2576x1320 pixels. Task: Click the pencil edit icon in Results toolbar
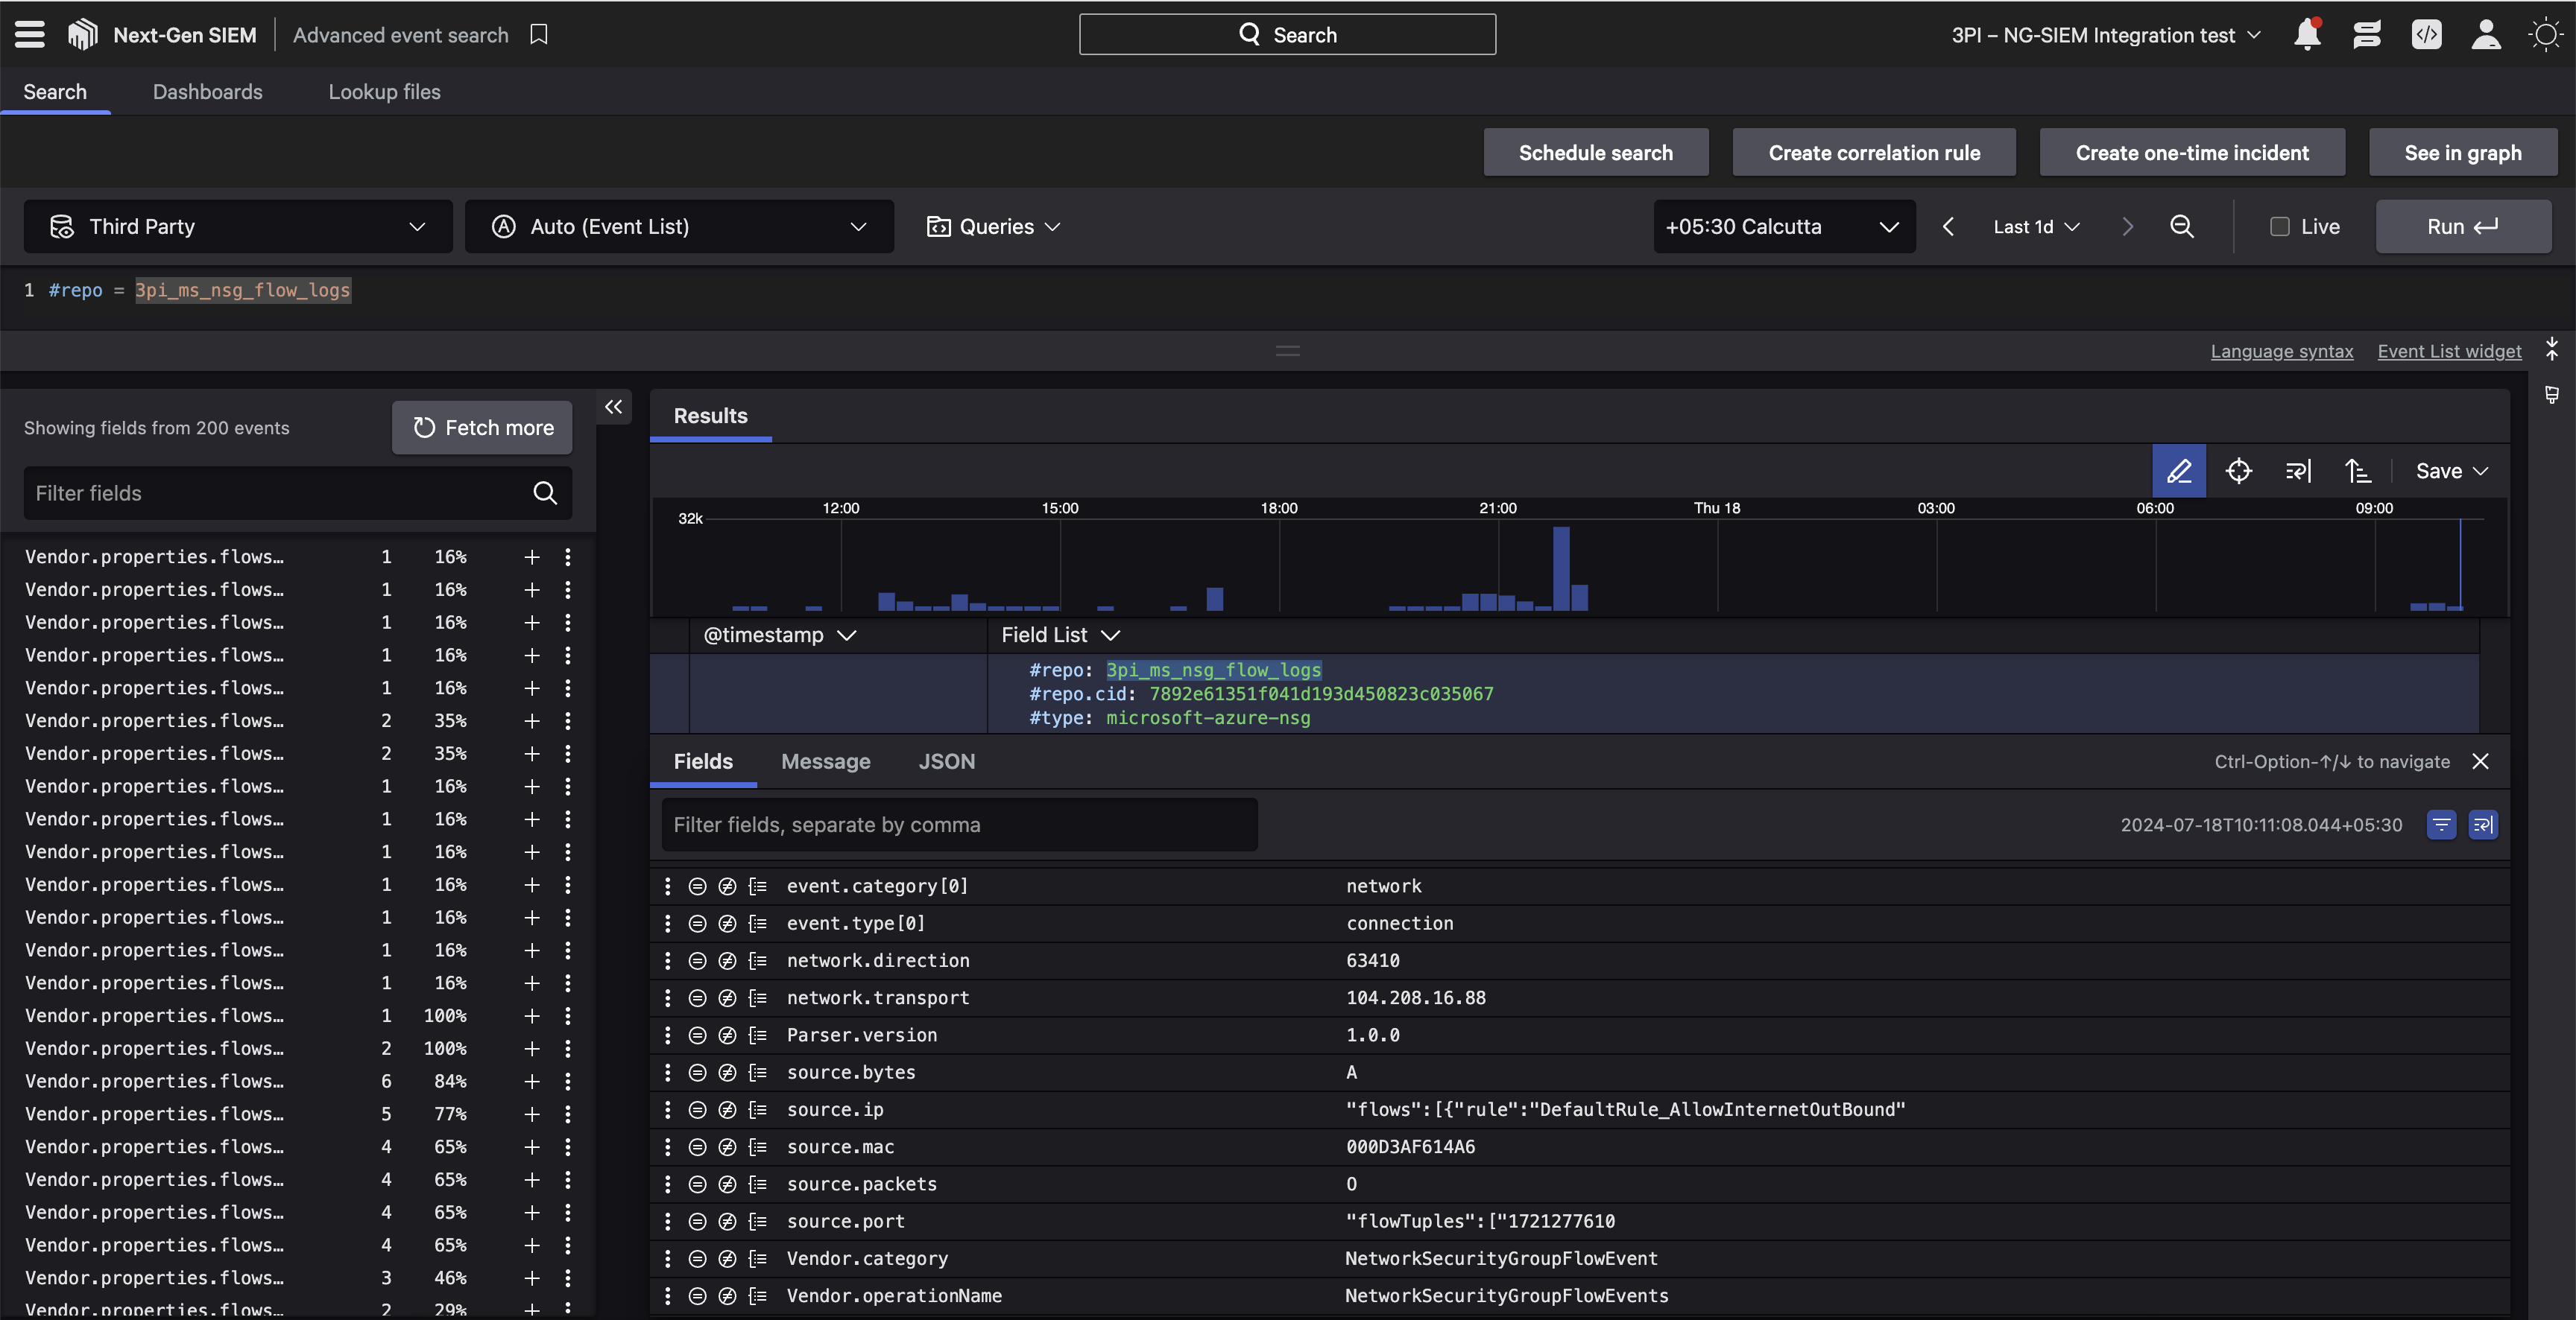[x=2178, y=471]
